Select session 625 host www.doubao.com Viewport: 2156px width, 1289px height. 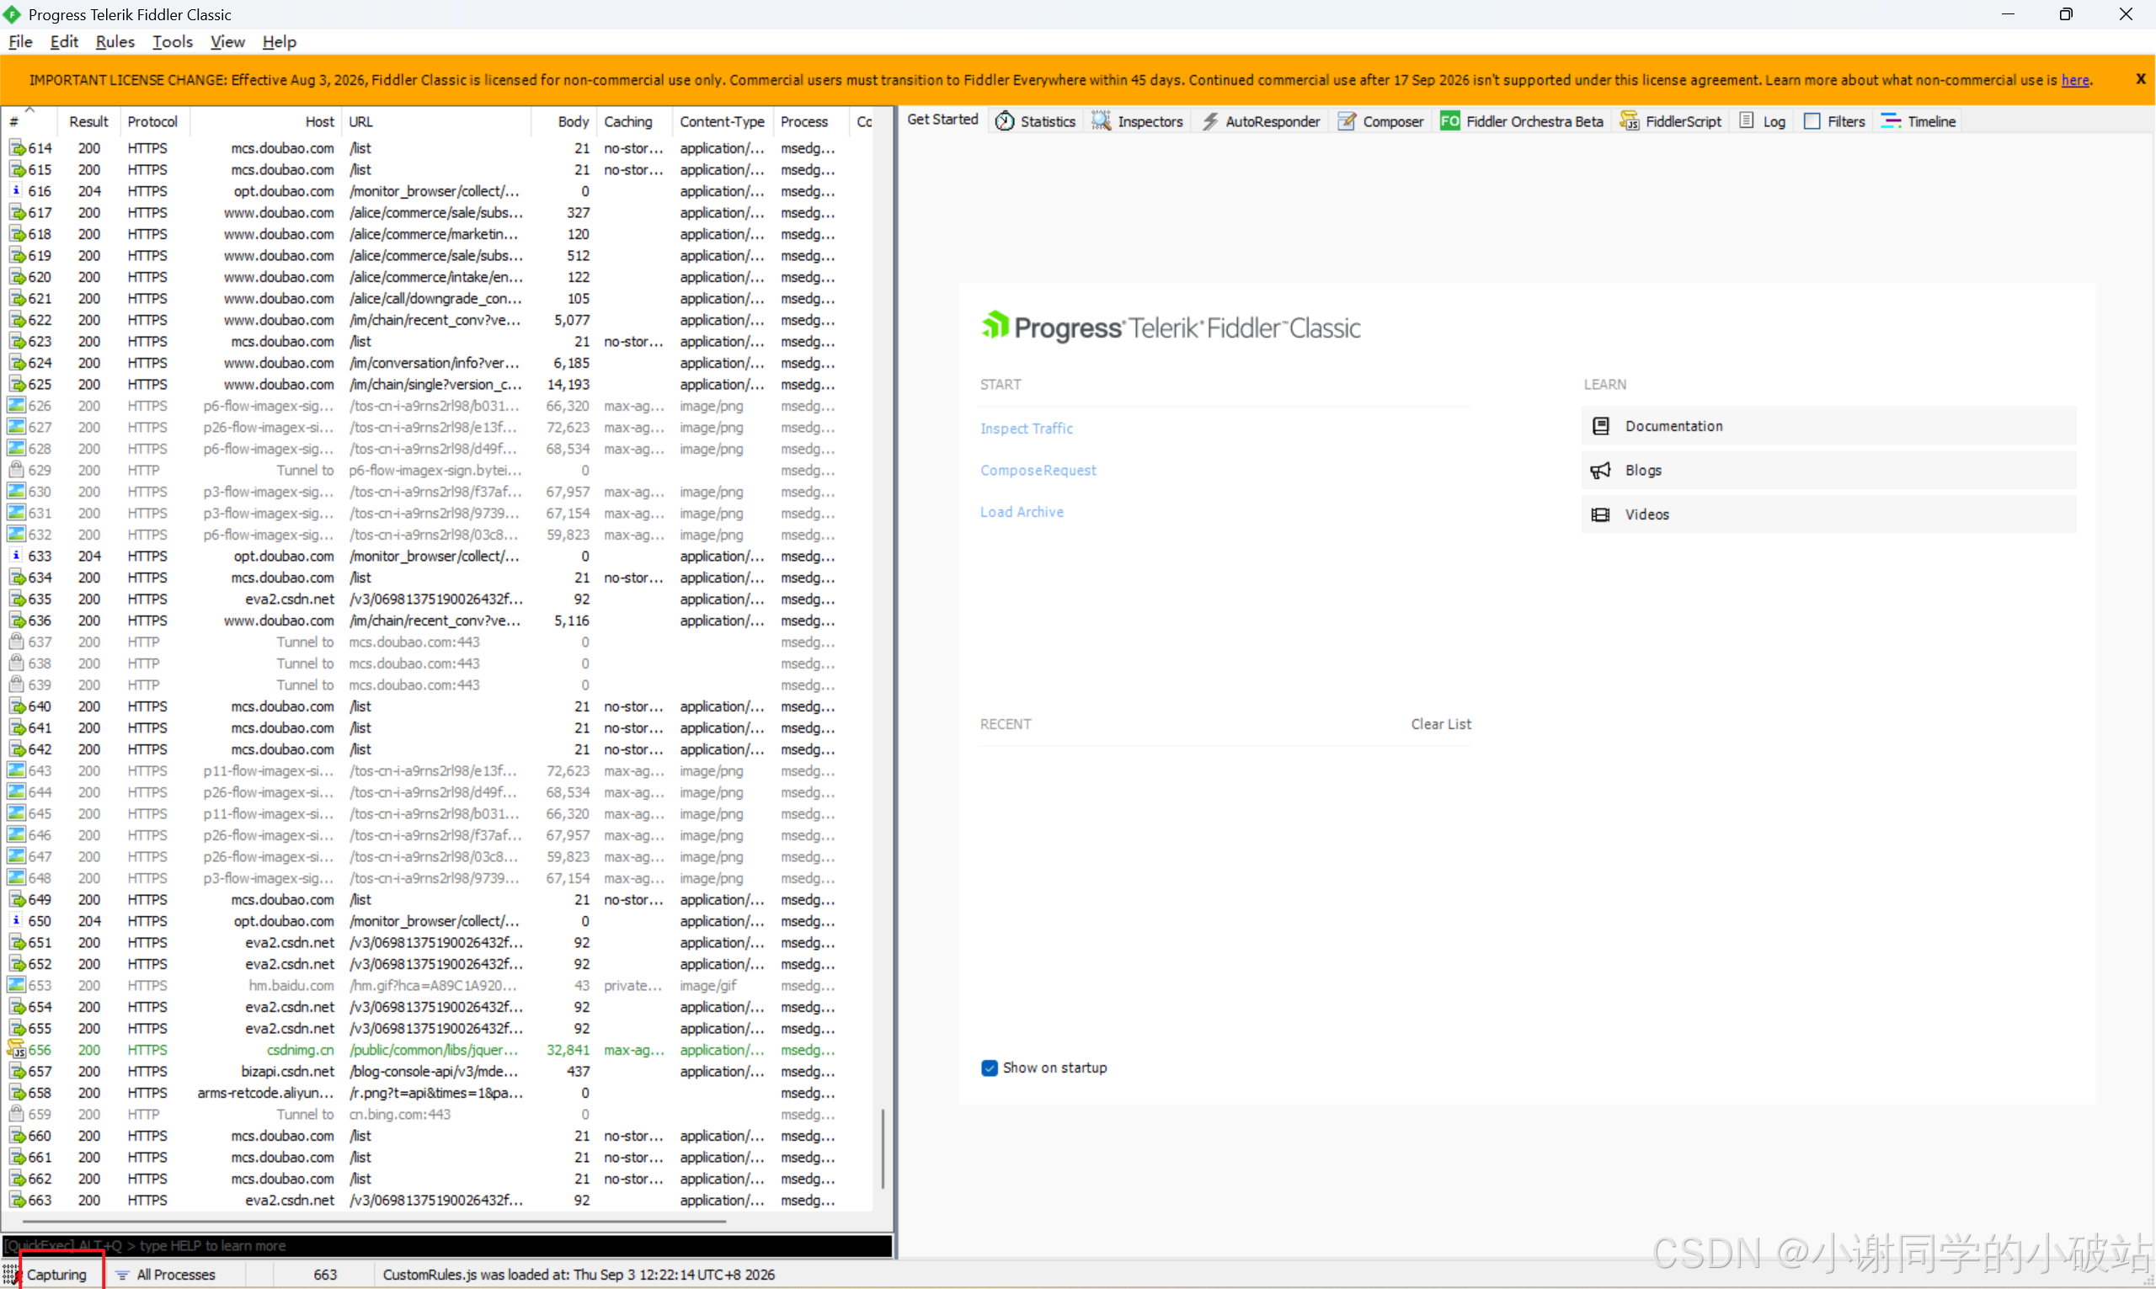pyautogui.click(x=279, y=385)
